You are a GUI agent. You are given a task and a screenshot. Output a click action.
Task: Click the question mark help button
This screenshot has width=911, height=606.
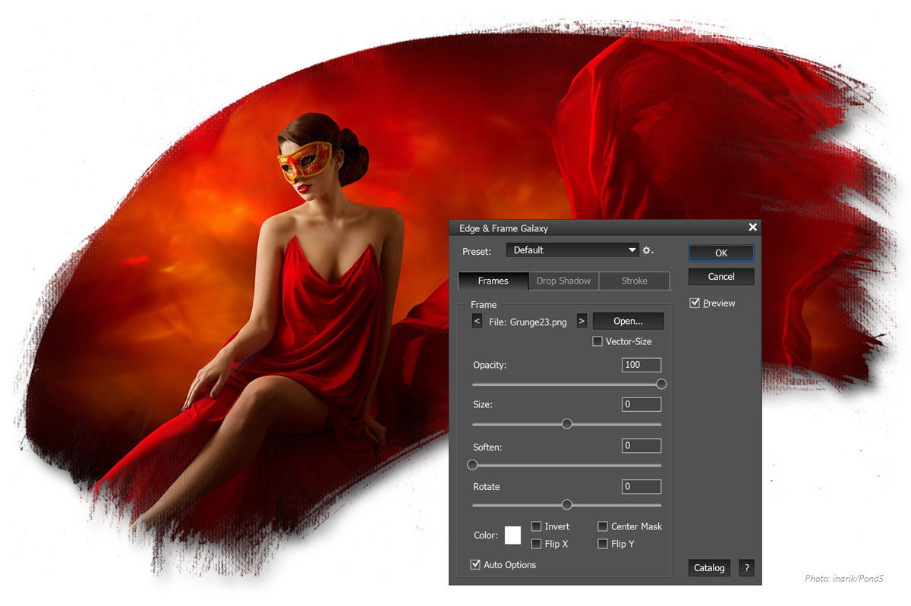(x=746, y=568)
